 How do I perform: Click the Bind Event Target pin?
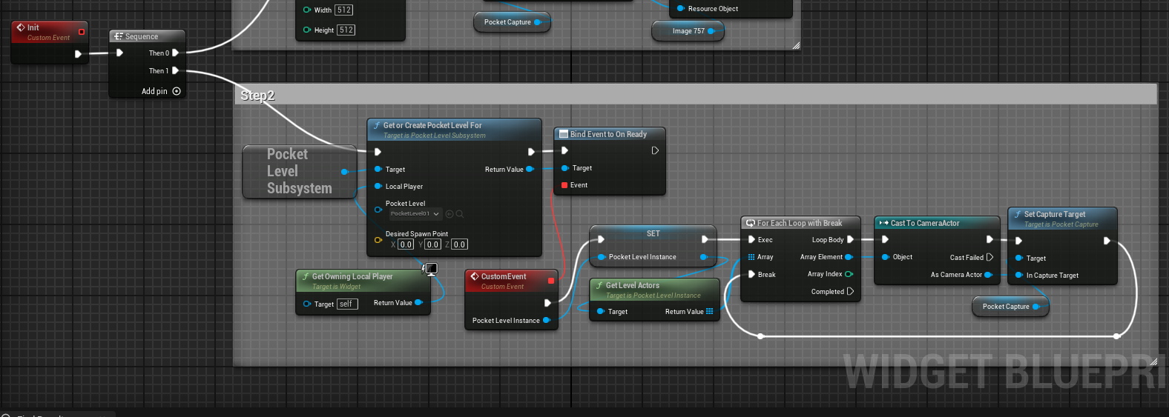[565, 168]
